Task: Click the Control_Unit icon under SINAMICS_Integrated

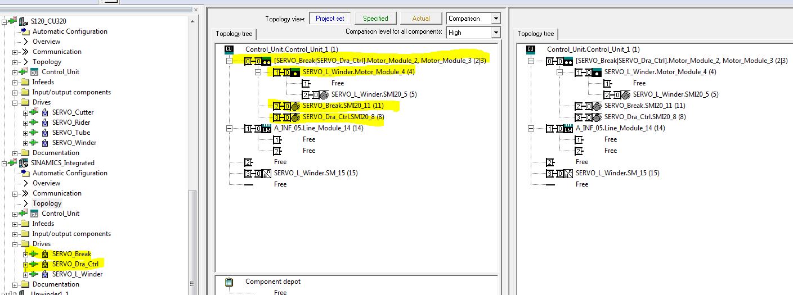Action: click(34, 214)
